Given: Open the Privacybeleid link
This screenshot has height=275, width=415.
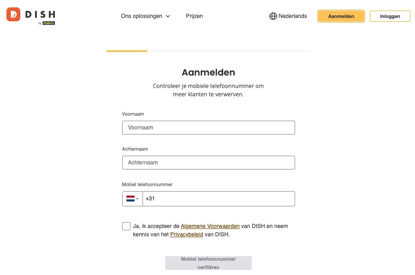Looking at the screenshot, I should (187, 234).
